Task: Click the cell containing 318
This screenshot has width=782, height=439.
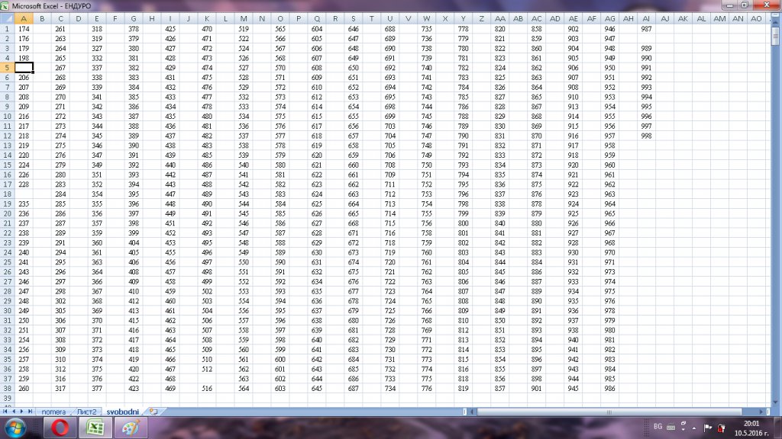Action: (97, 29)
